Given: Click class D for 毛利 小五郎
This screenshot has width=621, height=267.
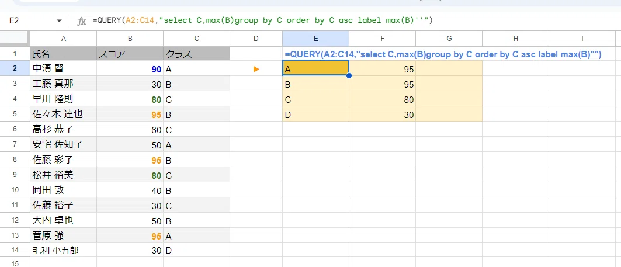Looking at the screenshot, I should 196,251.
